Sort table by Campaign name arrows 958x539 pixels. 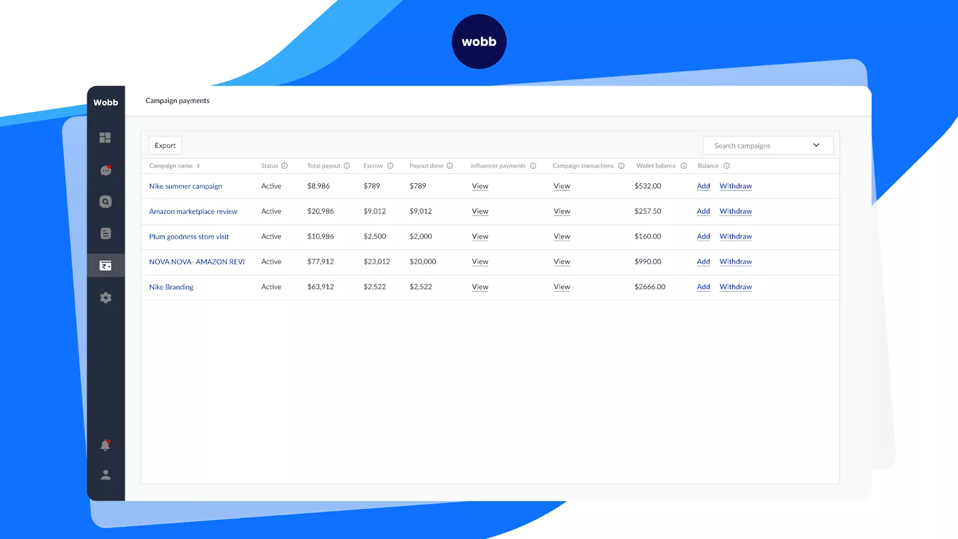point(198,166)
